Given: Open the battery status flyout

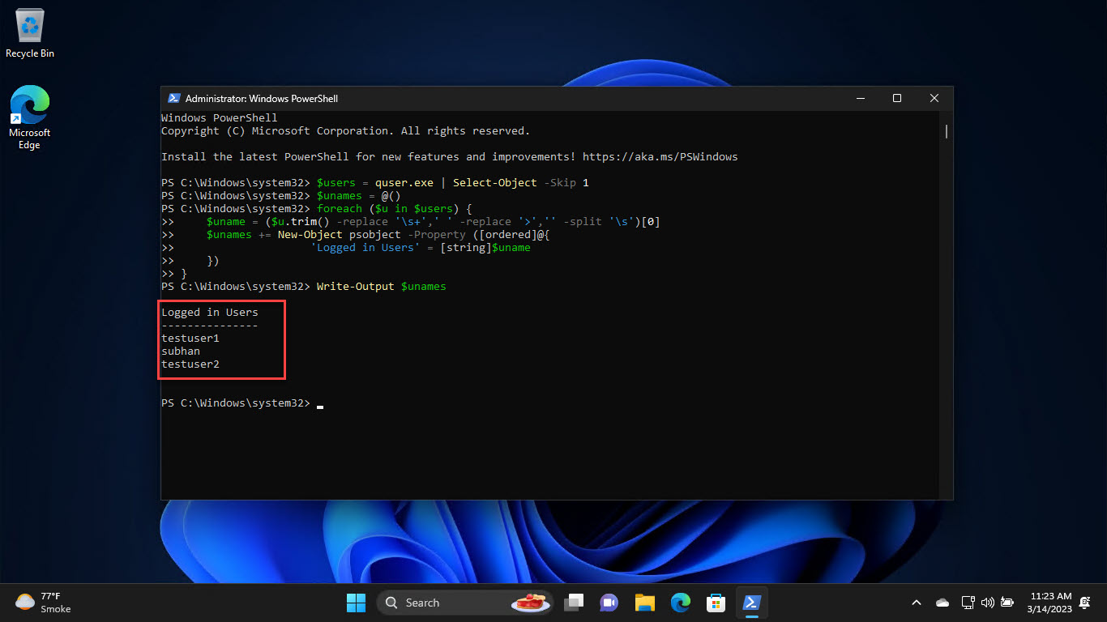Looking at the screenshot, I should (1007, 603).
